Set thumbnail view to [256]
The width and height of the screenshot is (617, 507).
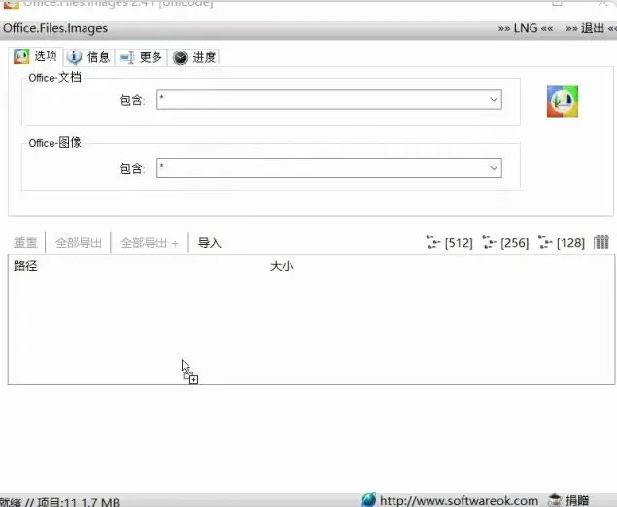(505, 242)
